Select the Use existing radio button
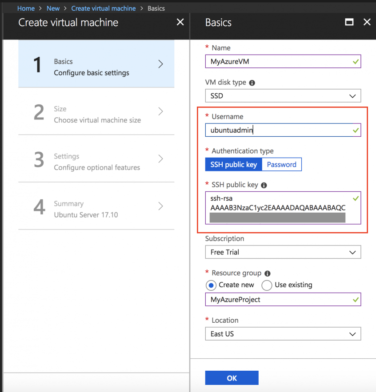 [x=267, y=285]
